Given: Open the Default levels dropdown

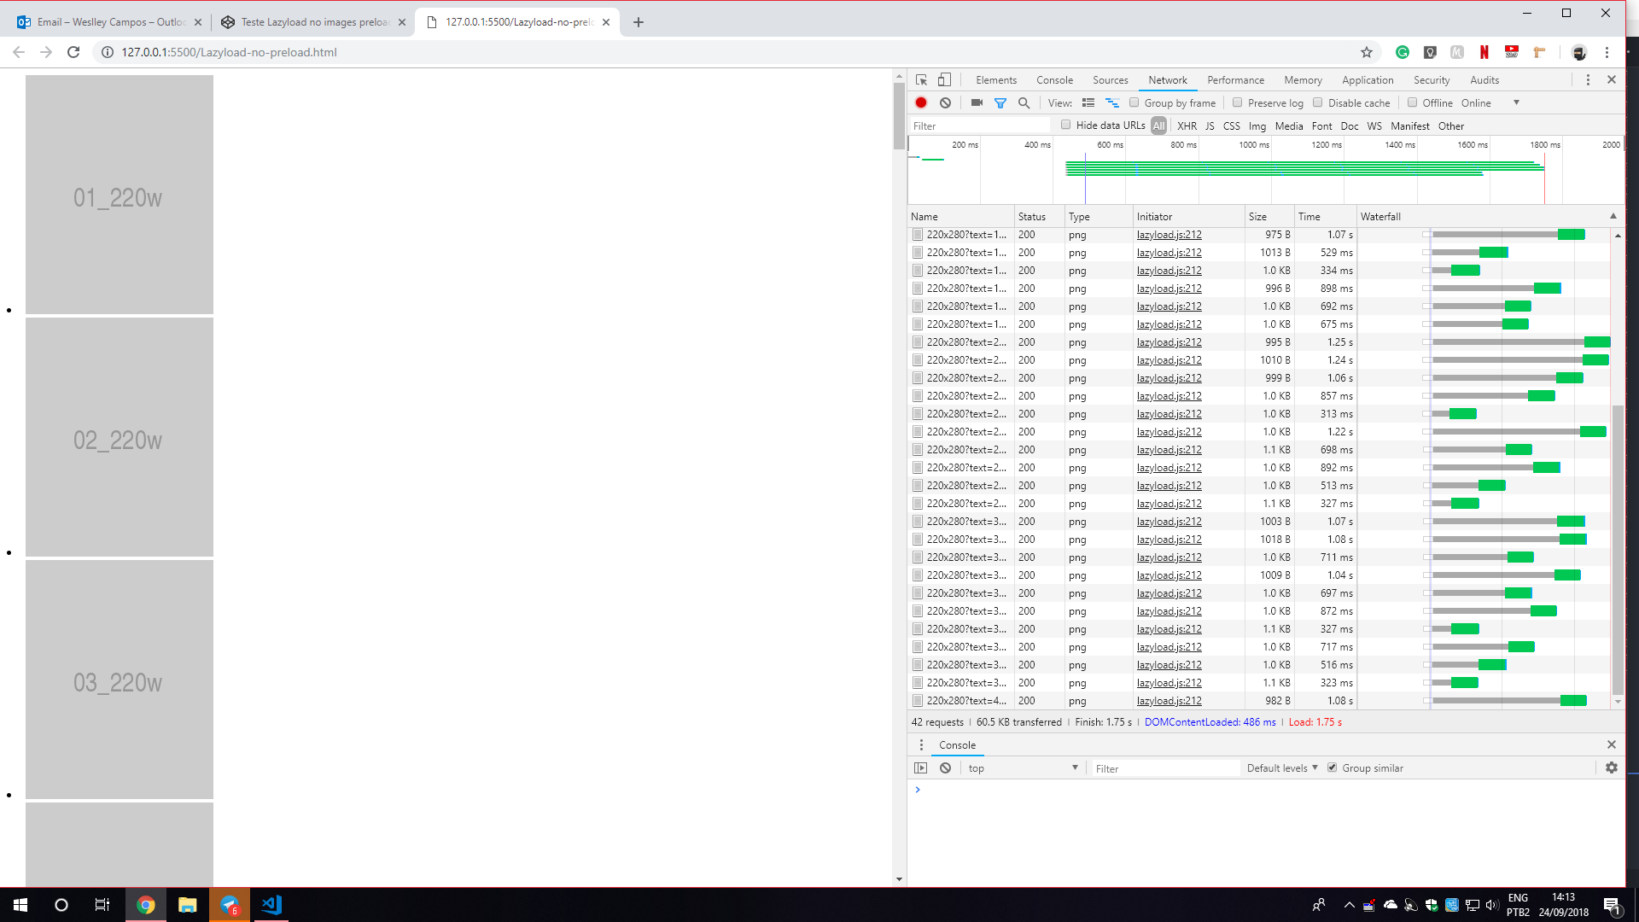Looking at the screenshot, I should coord(1281,767).
